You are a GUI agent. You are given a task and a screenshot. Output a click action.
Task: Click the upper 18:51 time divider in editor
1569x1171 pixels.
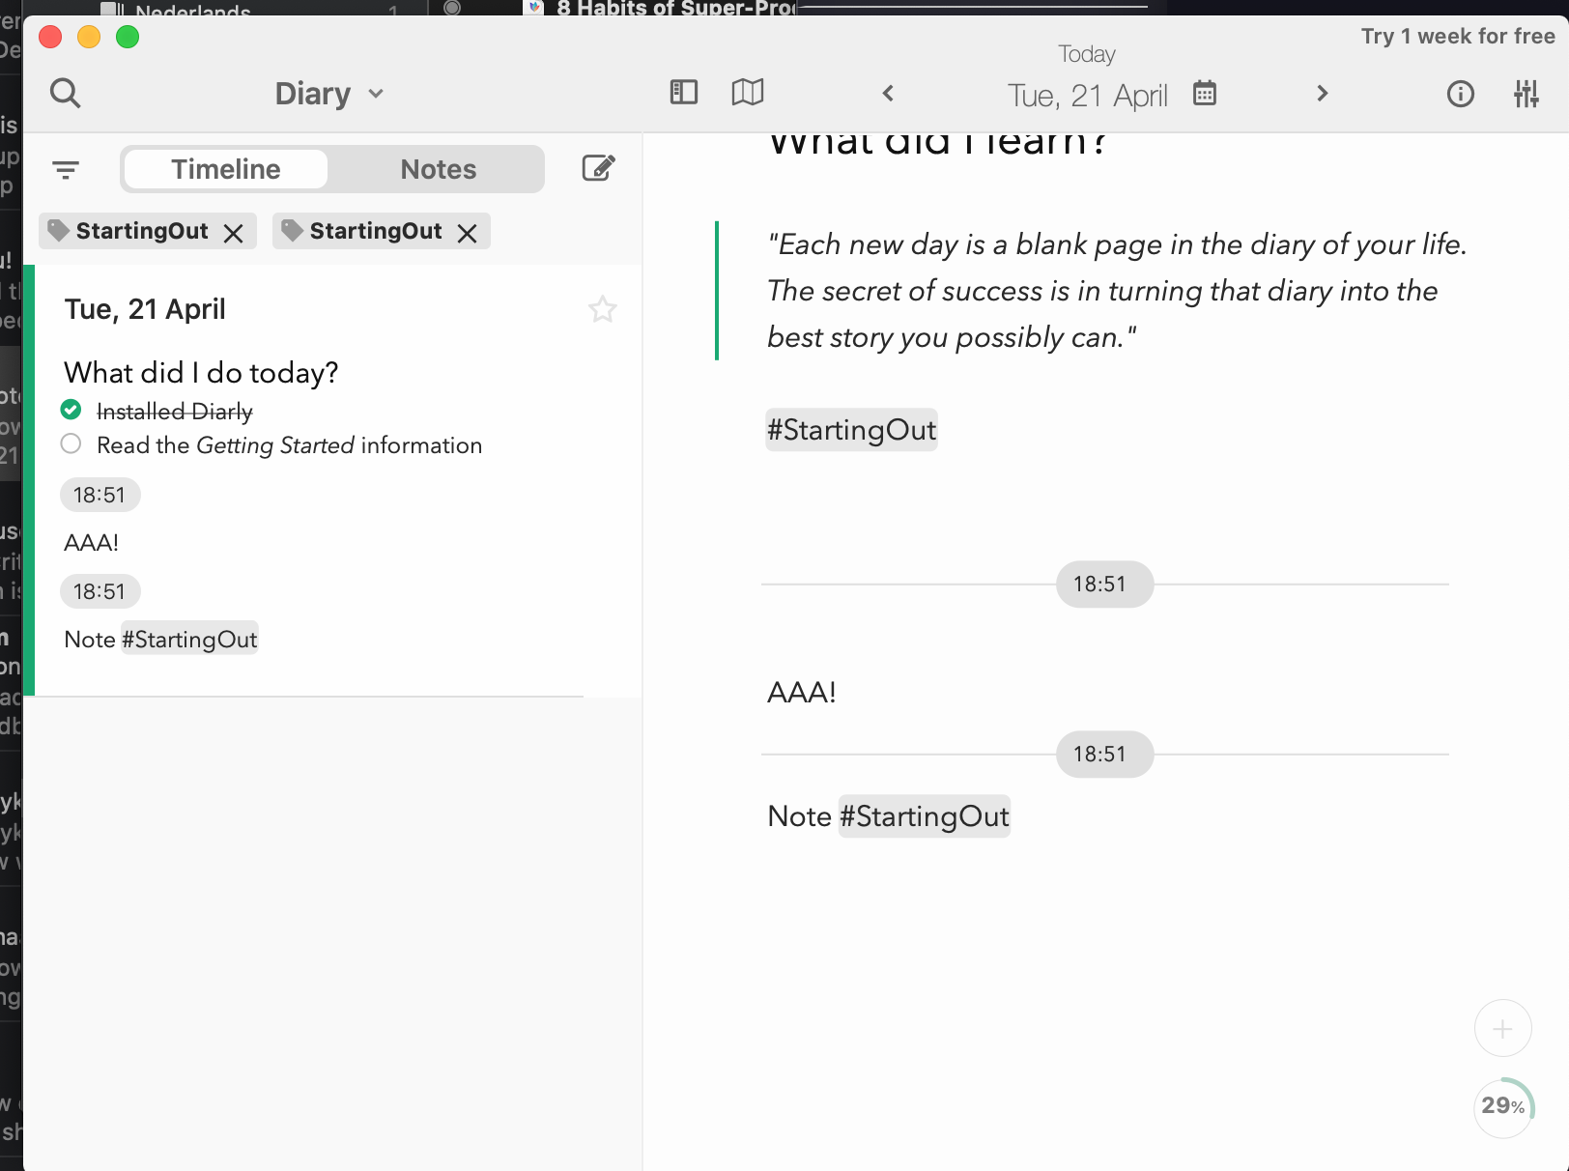1104,585
